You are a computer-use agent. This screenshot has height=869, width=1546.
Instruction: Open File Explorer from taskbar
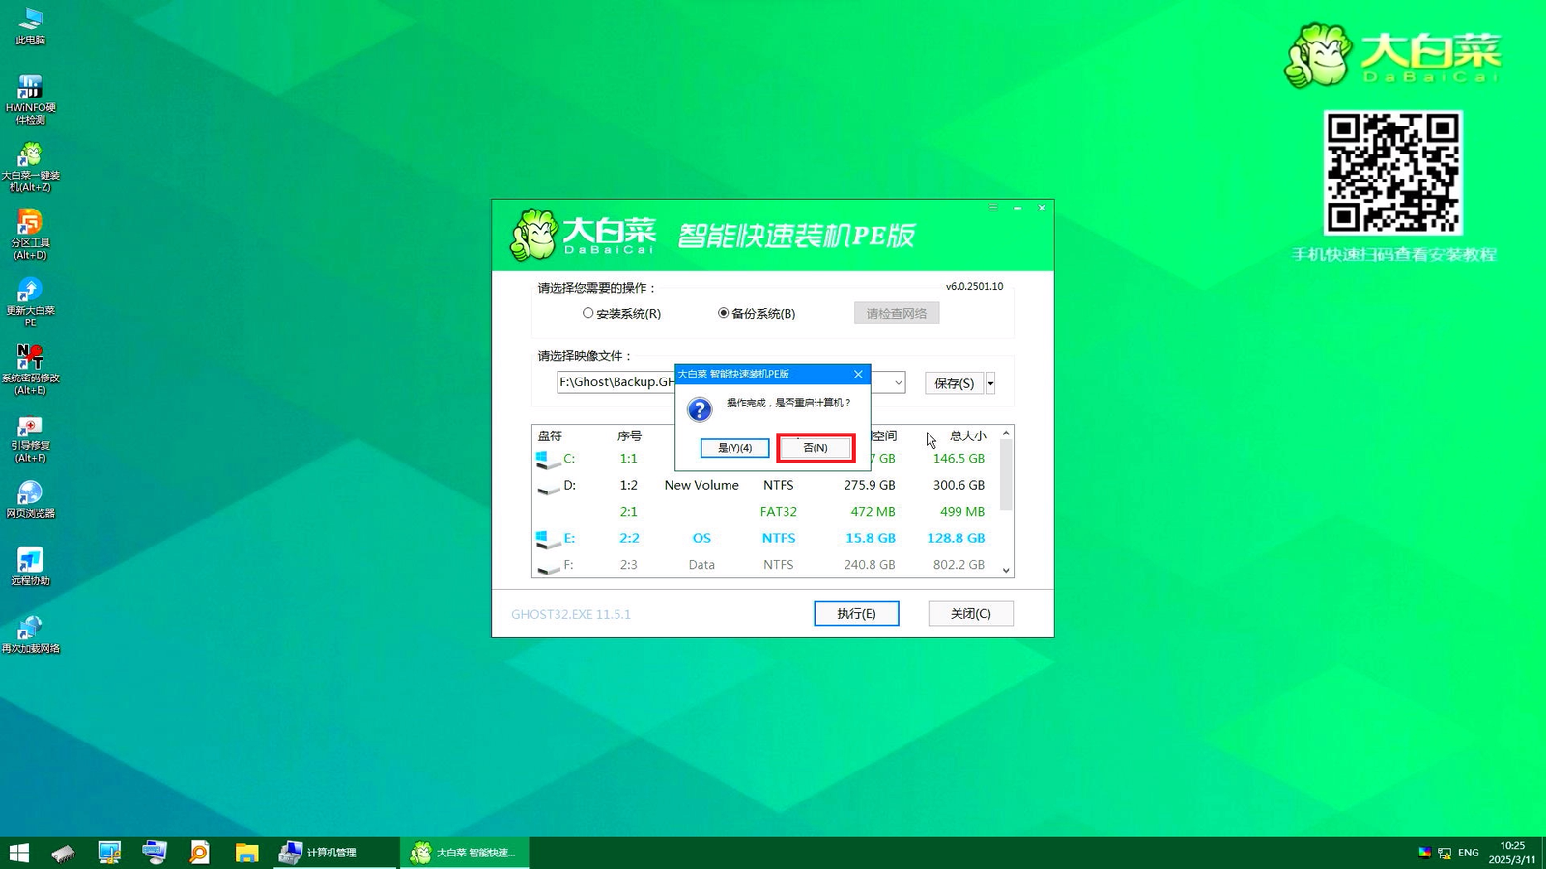pos(246,853)
